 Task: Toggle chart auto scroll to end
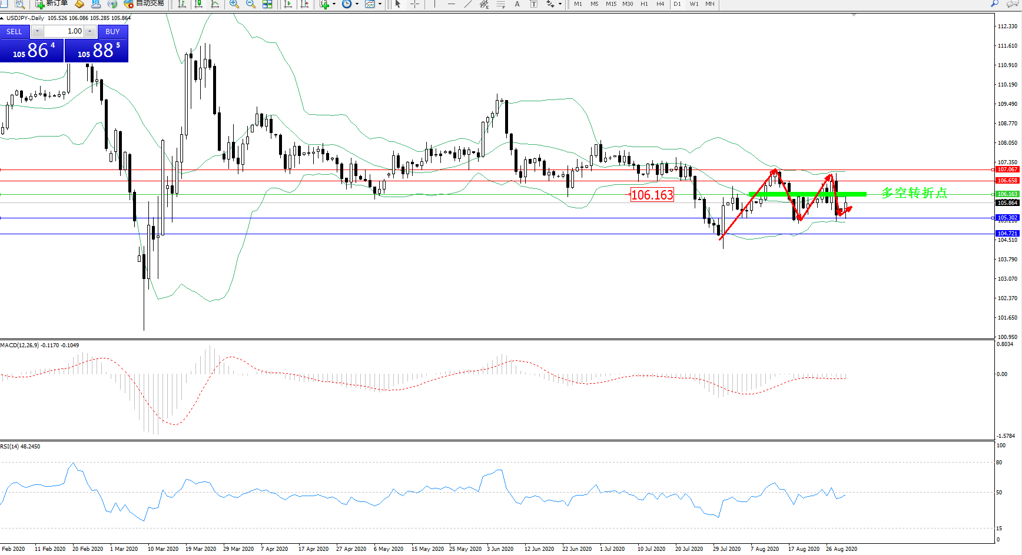coord(288,4)
